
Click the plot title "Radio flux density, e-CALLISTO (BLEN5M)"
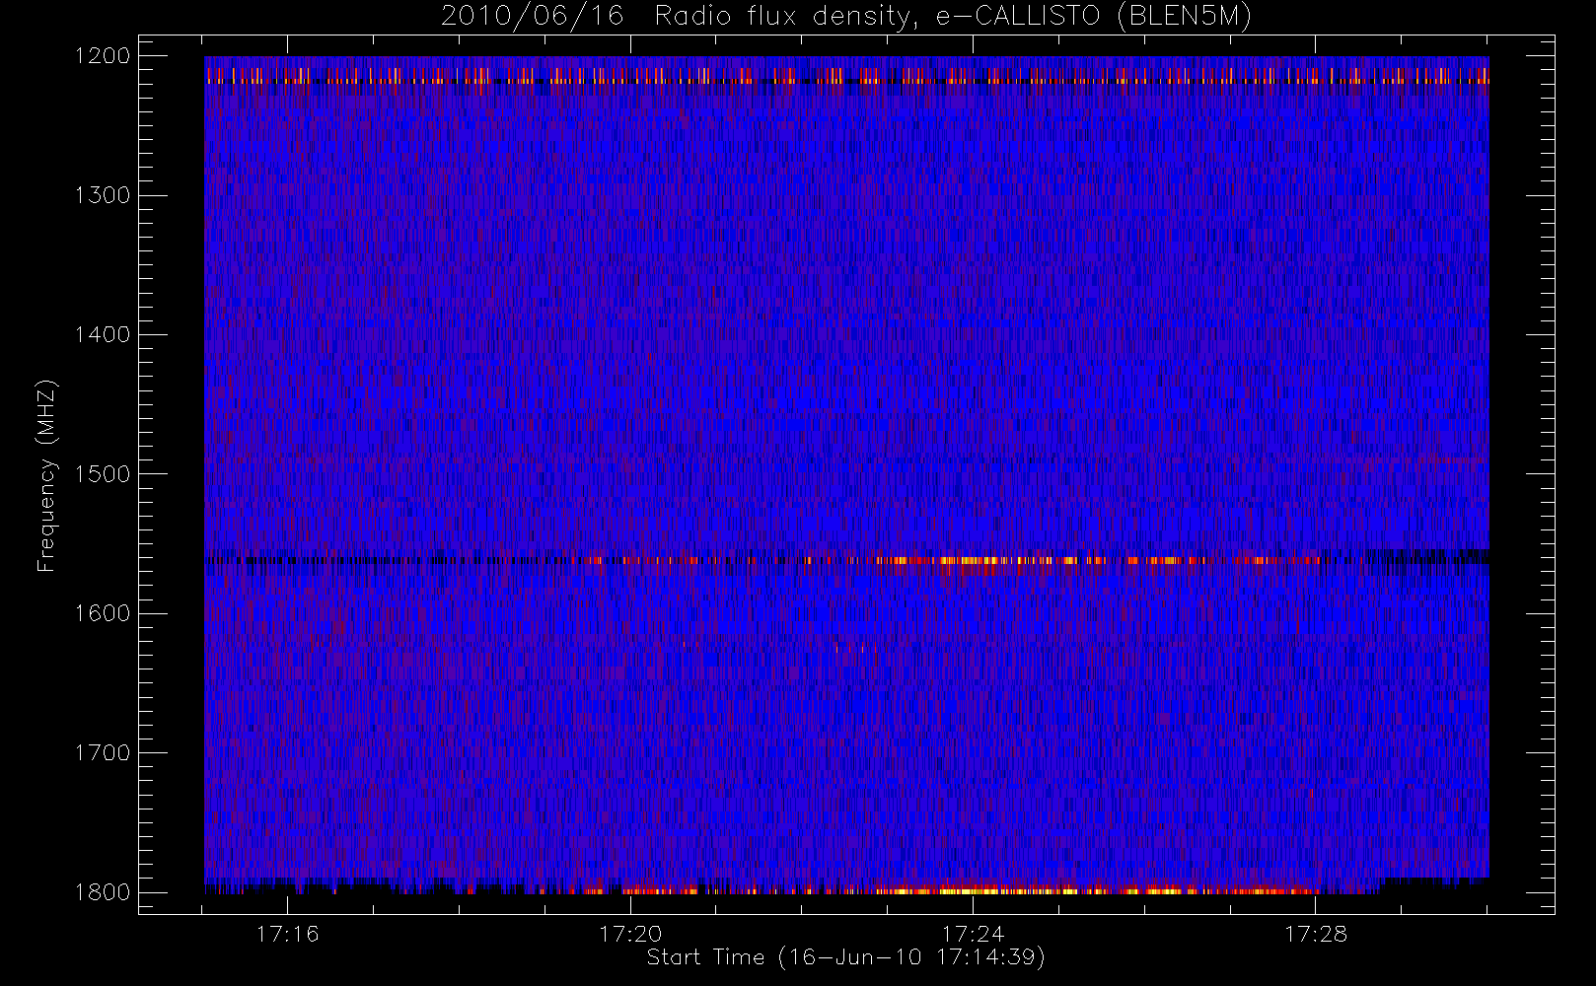pyautogui.click(x=953, y=17)
